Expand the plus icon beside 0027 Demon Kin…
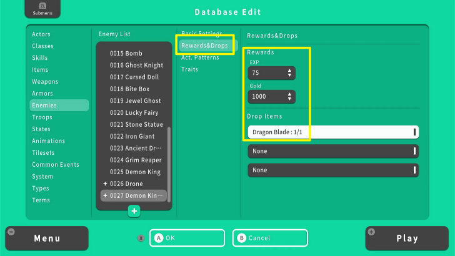 tap(105, 195)
